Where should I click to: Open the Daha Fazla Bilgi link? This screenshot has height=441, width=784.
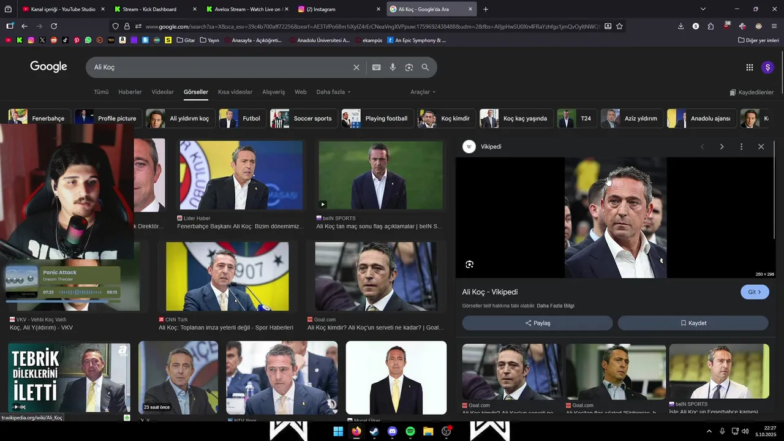[x=556, y=306]
